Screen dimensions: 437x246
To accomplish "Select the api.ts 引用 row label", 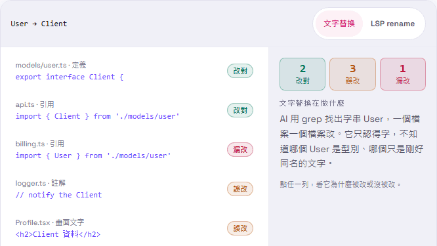I will [x=35, y=104].
